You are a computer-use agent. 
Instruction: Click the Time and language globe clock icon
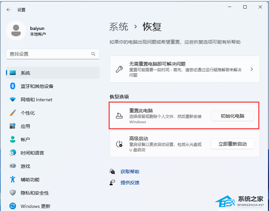(13, 153)
